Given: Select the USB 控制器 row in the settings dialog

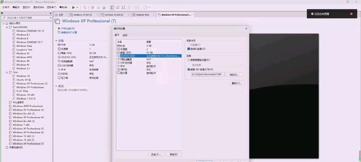Looking at the screenshot, I should pyautogui.click(x=149, y=63).
